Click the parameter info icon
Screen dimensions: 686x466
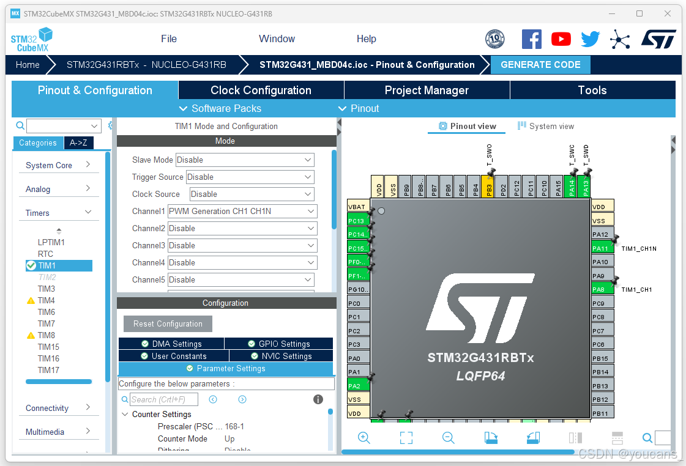[x=318, y=399]
